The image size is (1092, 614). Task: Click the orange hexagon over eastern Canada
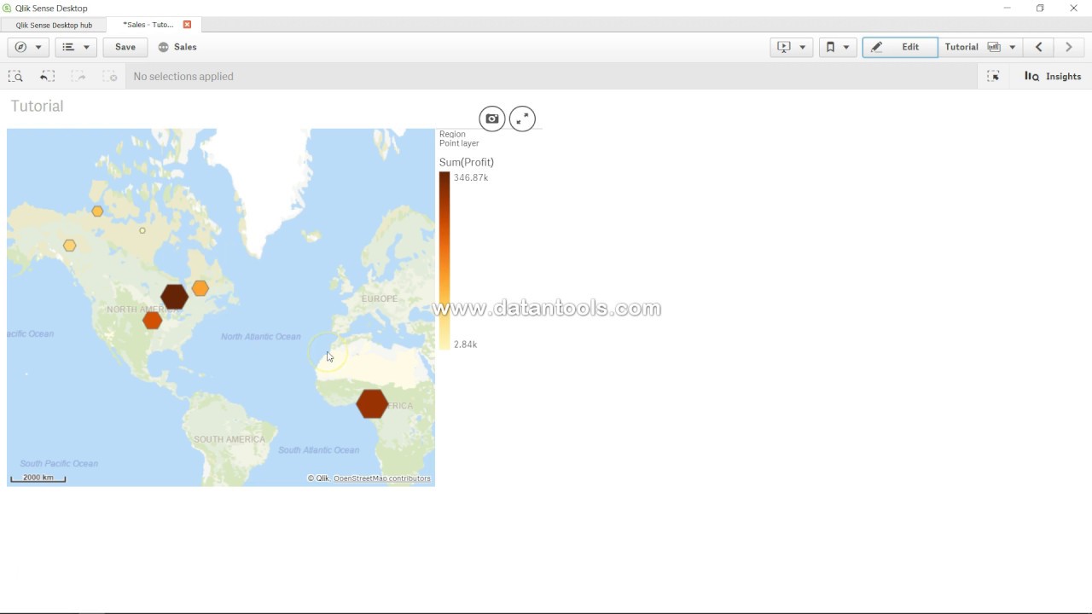tap(200, 288)
